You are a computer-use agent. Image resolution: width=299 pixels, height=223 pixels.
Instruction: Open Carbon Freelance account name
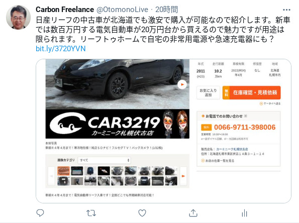tap(65, 10)
